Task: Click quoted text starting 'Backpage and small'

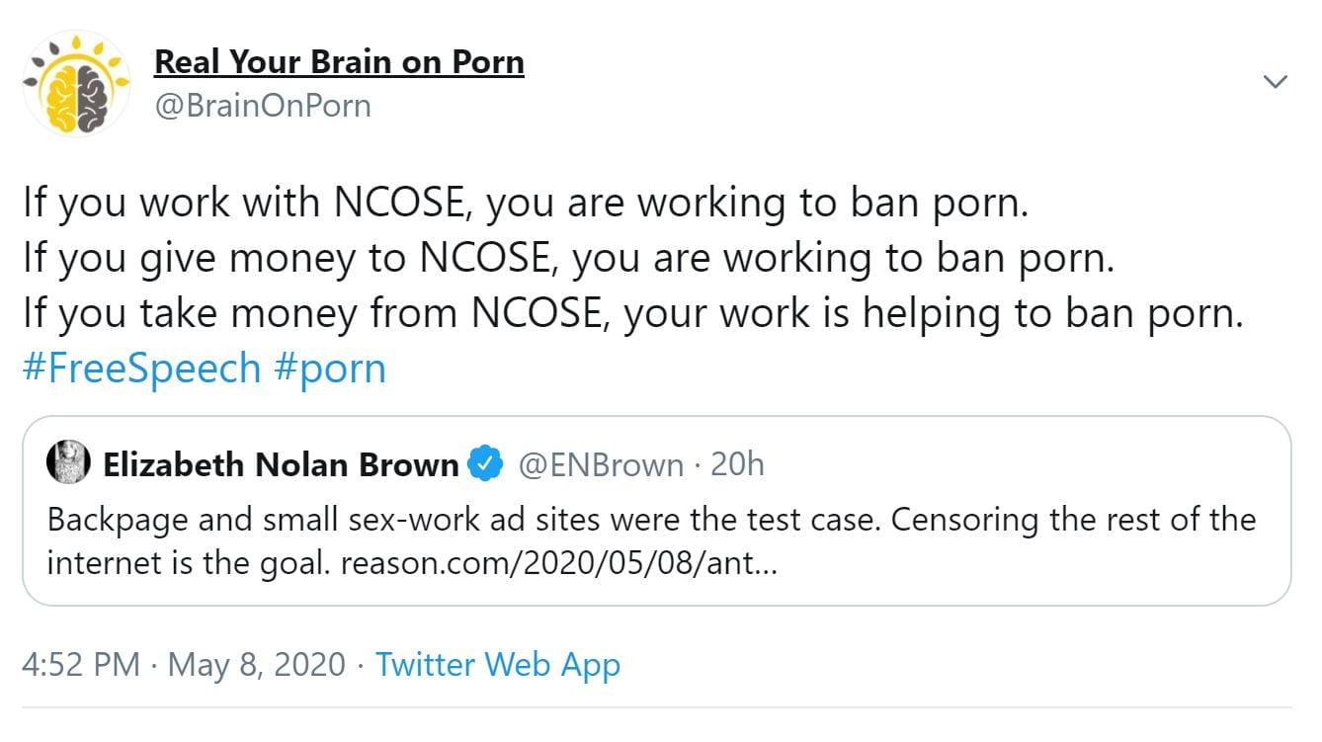Action: pos(650,520)
